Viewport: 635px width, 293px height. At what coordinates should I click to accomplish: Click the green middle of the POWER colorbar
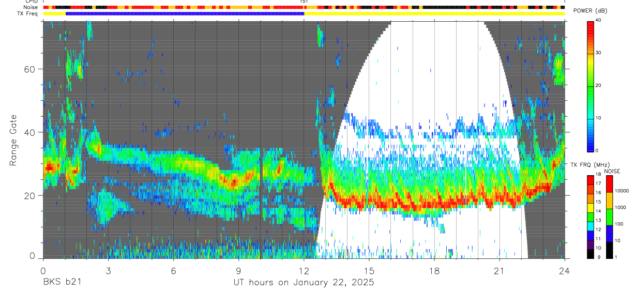(591, 85)
